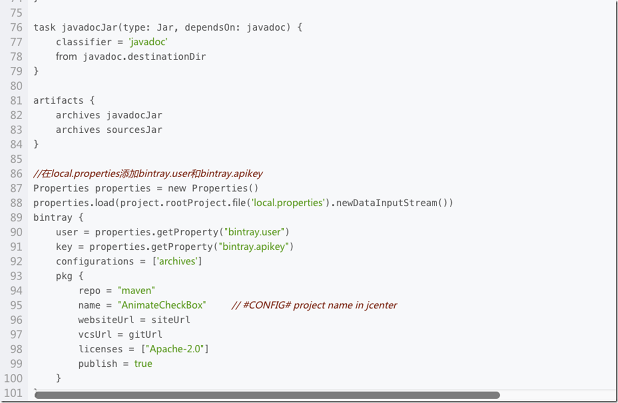Click the classifier = 'javadoc' line
618x403 pixels.
coord(112,42)
